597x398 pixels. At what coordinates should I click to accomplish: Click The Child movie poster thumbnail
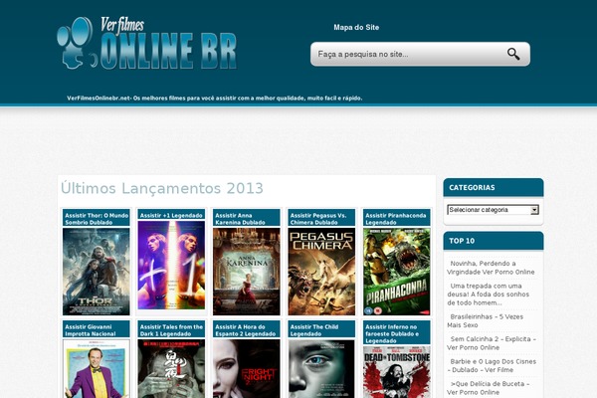pos(321,369)
